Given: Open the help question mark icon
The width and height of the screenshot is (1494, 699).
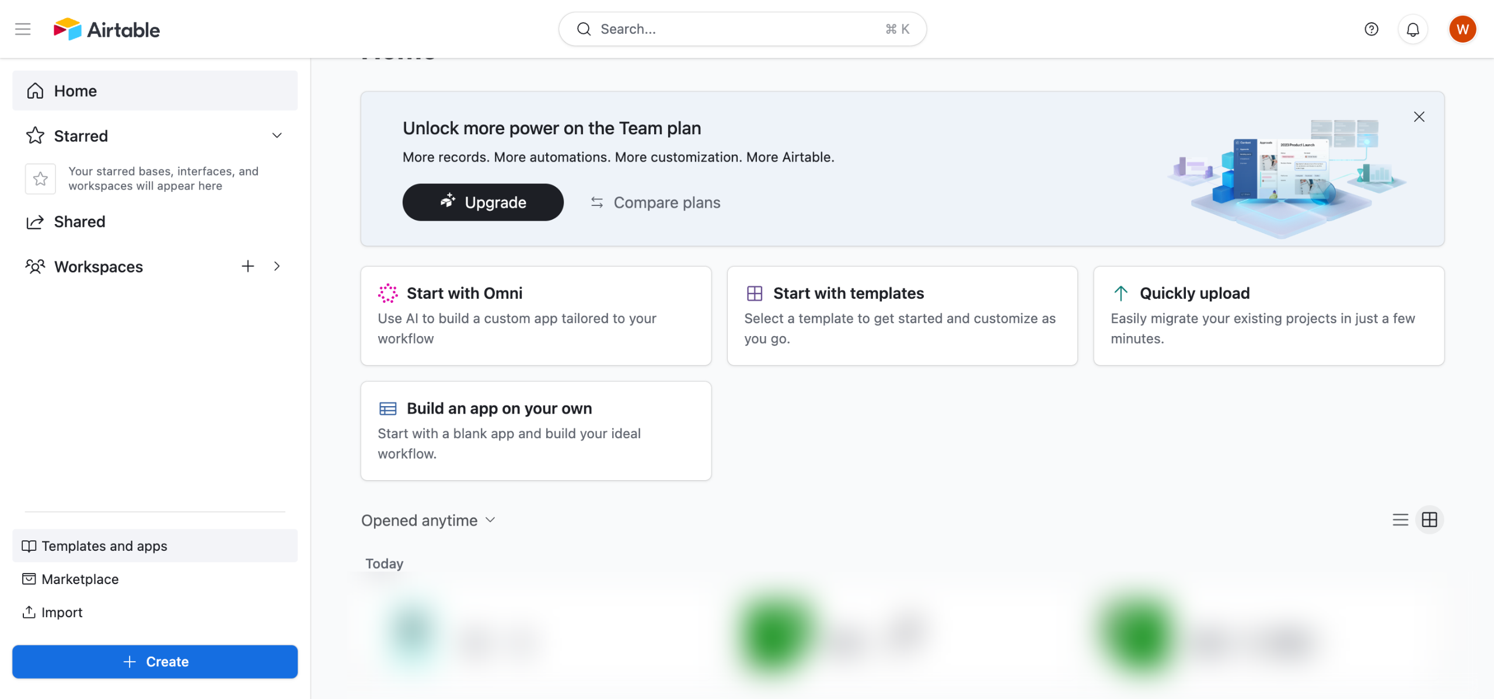Looking at the screenshot, I should 1371,29.
